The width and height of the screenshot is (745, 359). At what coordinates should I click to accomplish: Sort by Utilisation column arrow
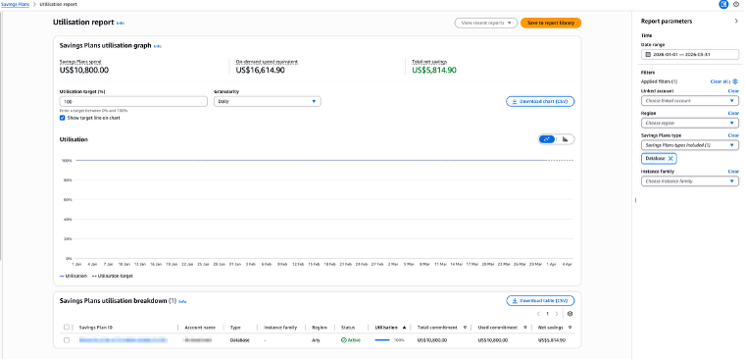(404, 328)
